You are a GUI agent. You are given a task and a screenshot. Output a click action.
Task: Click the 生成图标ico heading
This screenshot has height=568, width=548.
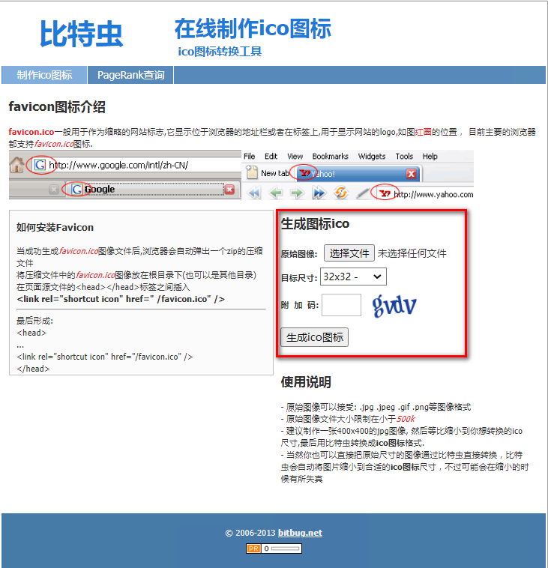(x=316, y=224)
